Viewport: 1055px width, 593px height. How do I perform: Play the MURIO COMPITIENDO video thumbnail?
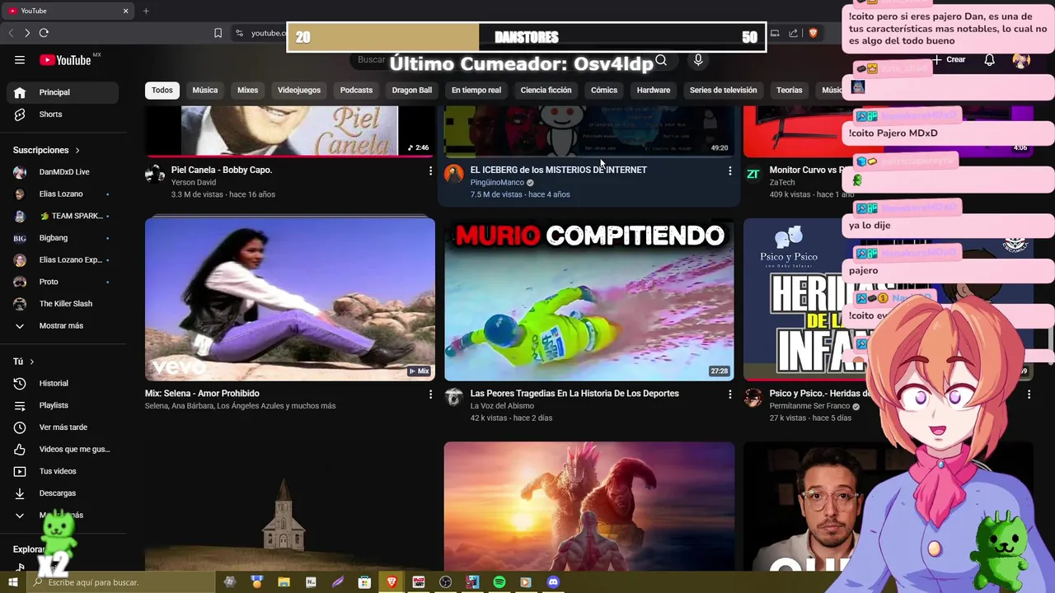589,299
